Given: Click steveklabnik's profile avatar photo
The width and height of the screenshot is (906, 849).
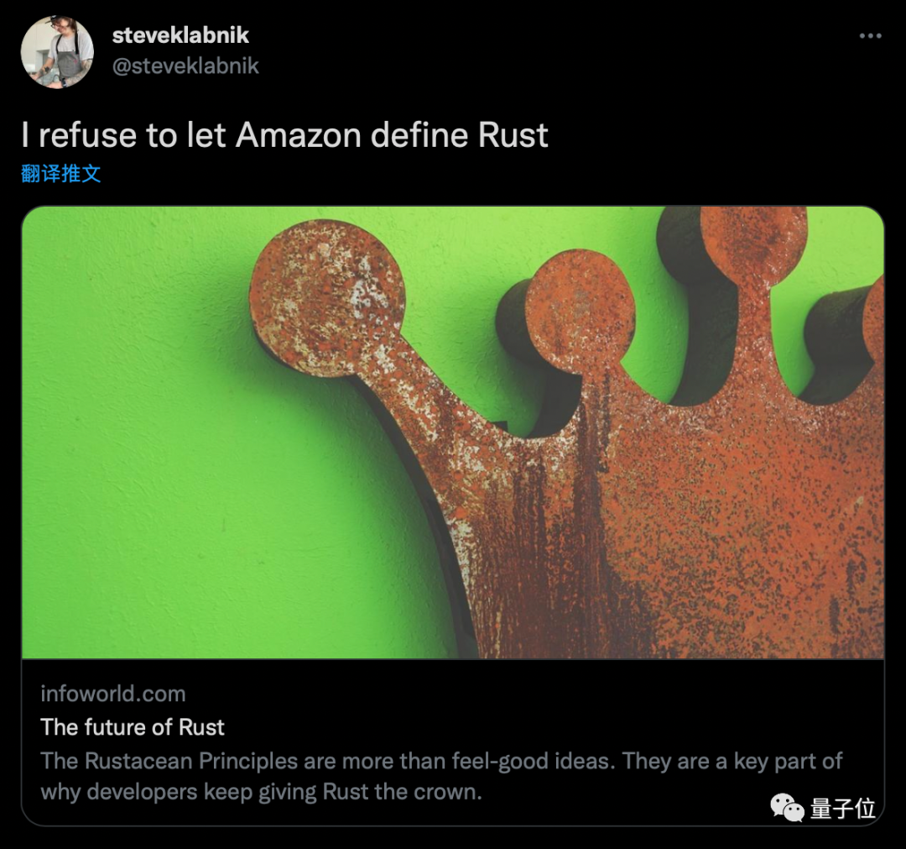Looking at the screenshot, I should (x=57, y=51).
